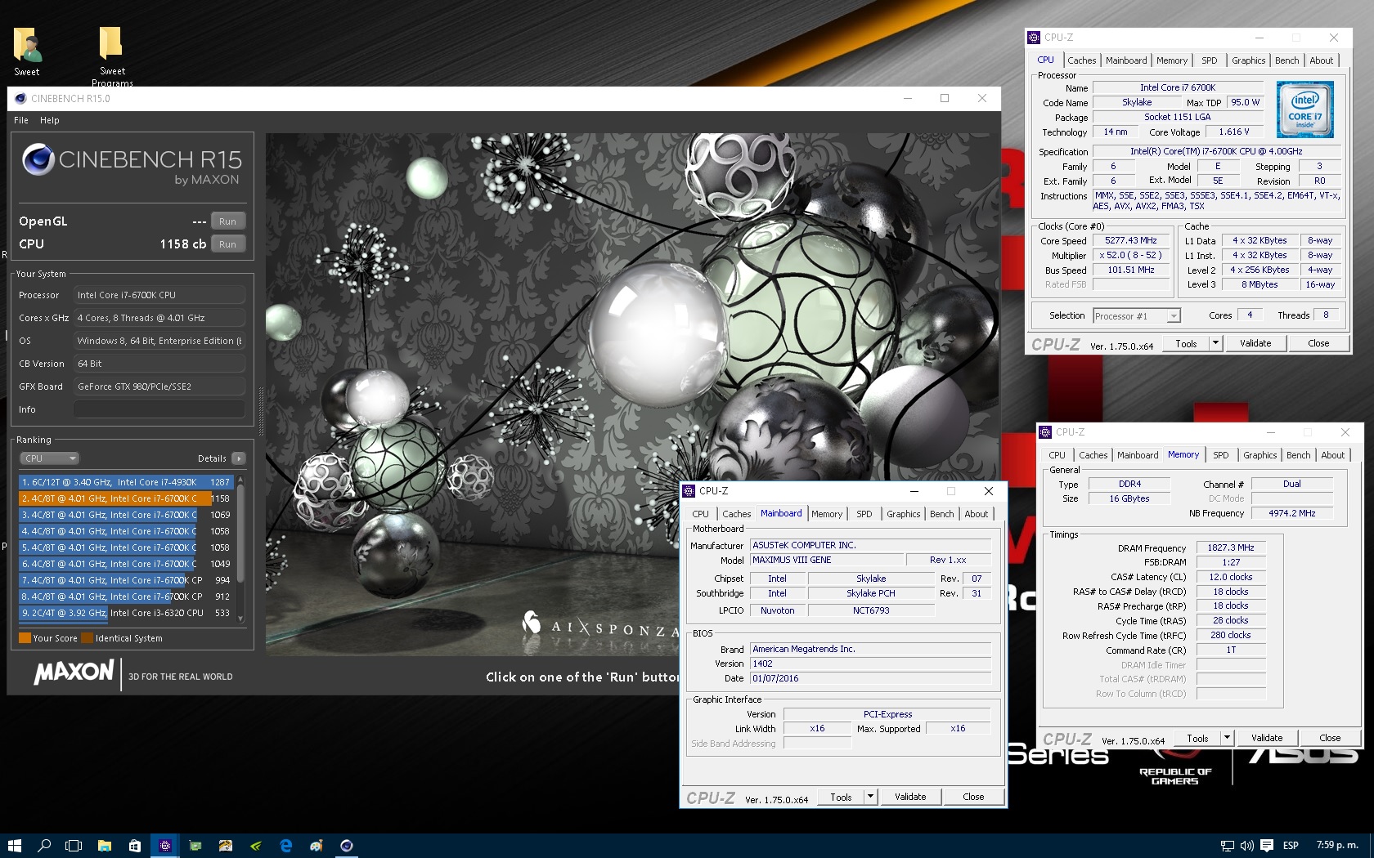Click Close in the Memory tab window

pos(1330,738)
